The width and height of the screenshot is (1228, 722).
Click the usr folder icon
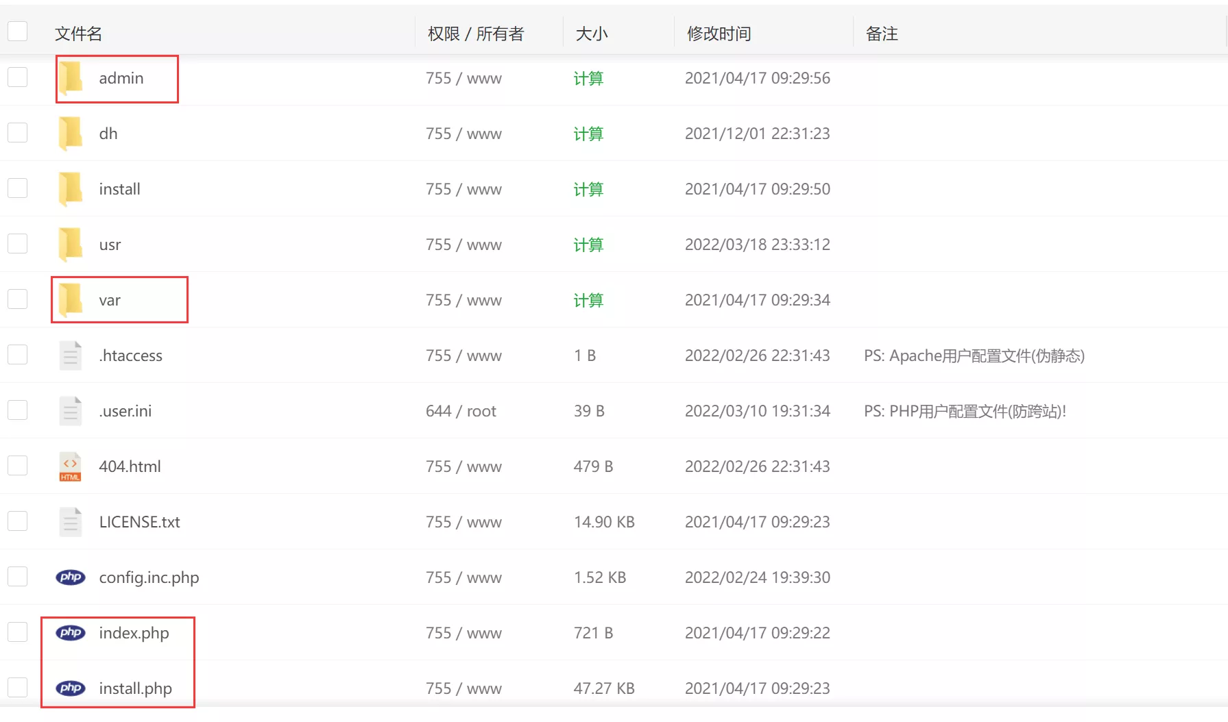(71, 244)
